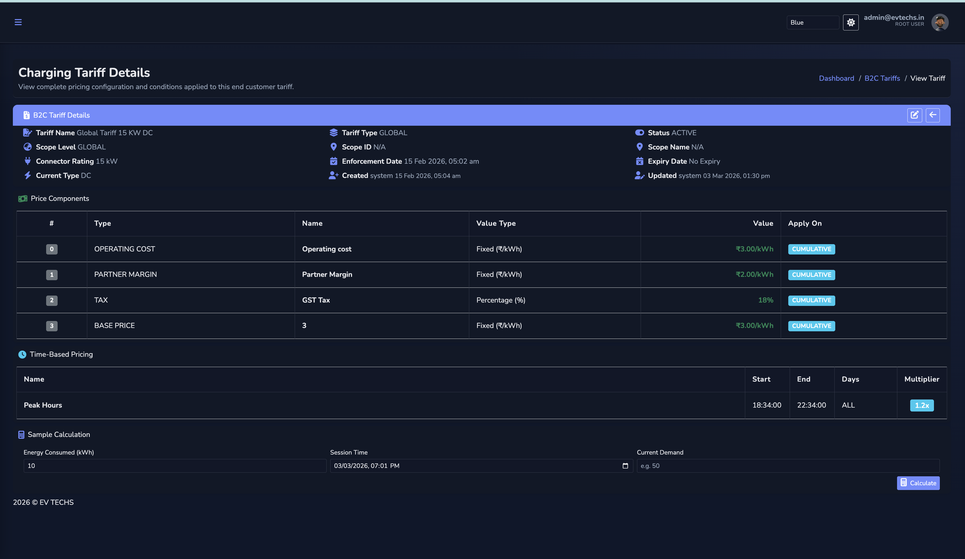Click the edit tariff pencil icon
The image size is (965, 559).
click(x=914, y=115)
